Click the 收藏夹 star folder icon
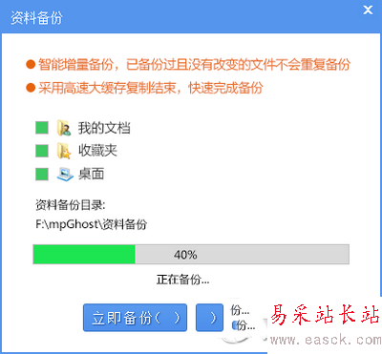This screenshot has height=354, width=382. [64, 151]
